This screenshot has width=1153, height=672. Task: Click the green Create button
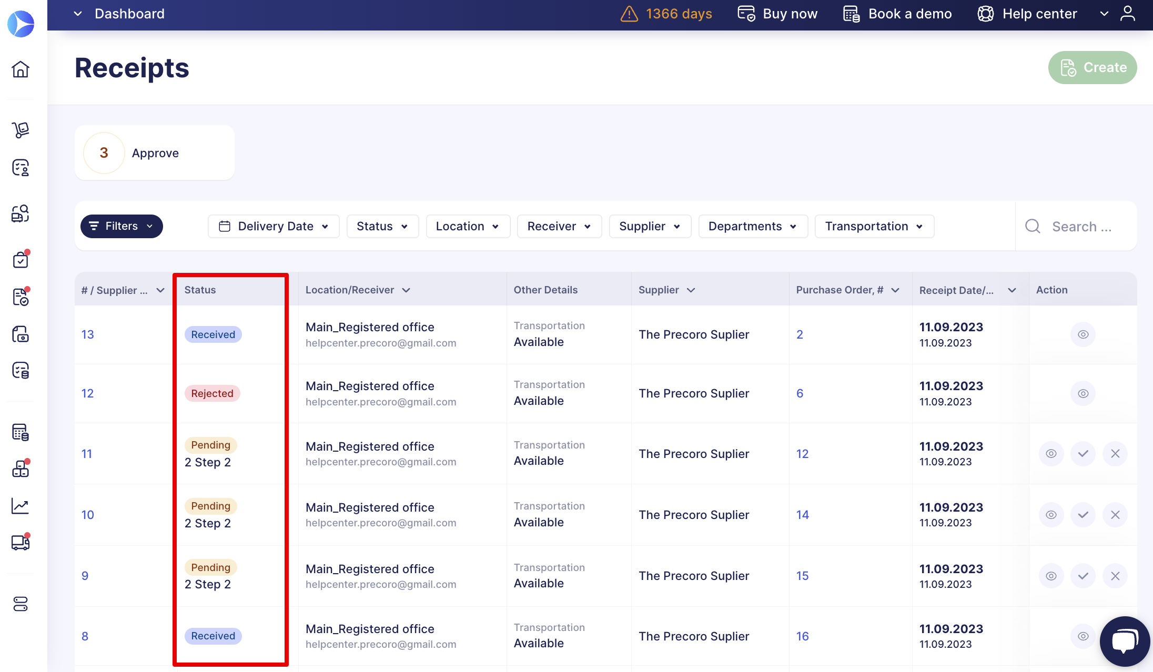click(1093, 67)
